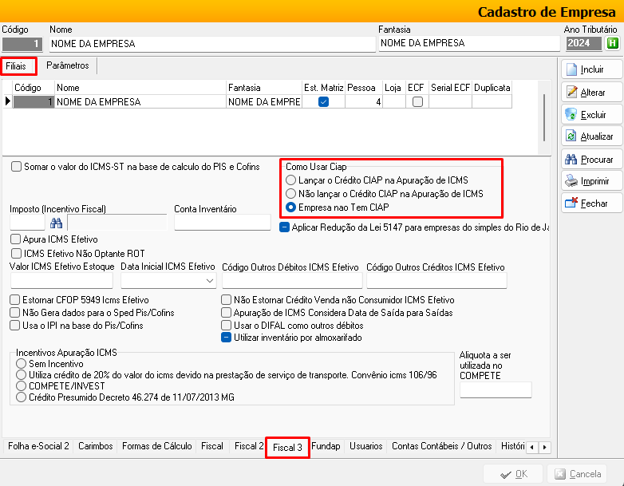This screenshot has height=486, width=624.
Task: Select Lançar o Crédito CIAP na Apuração
Action: point(291,180)
